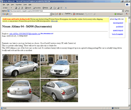Click the Google toolbar news icon
Screen dimensions: 131x110
pyautogui.click(x=57, y=14)
